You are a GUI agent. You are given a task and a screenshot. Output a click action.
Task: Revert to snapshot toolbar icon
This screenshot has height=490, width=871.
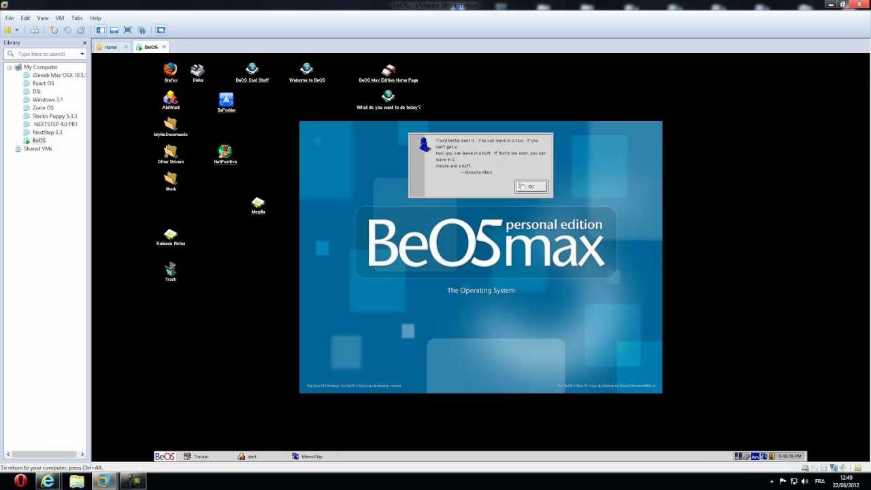[x=67, y=30]
